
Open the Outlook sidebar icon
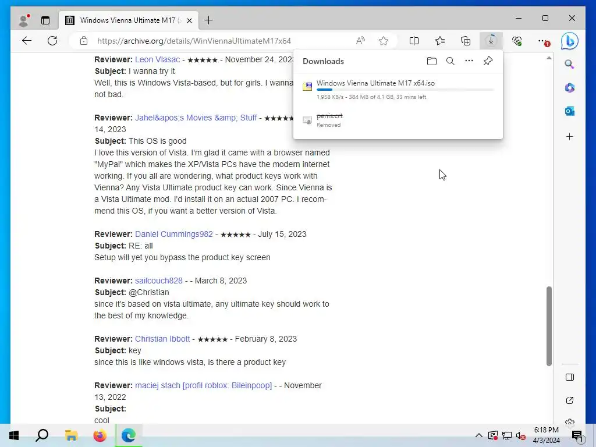pyautogui.click(x=569, y=111)
